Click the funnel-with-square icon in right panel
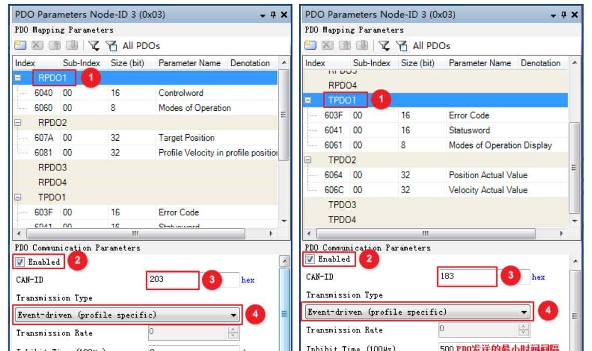 (x=402, y=46)
